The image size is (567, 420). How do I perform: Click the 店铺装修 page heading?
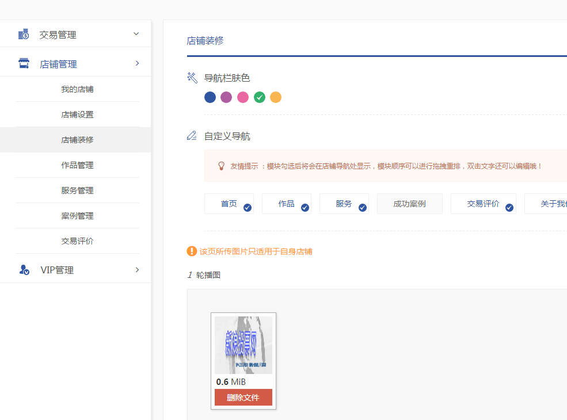click(x=205, y=40)
